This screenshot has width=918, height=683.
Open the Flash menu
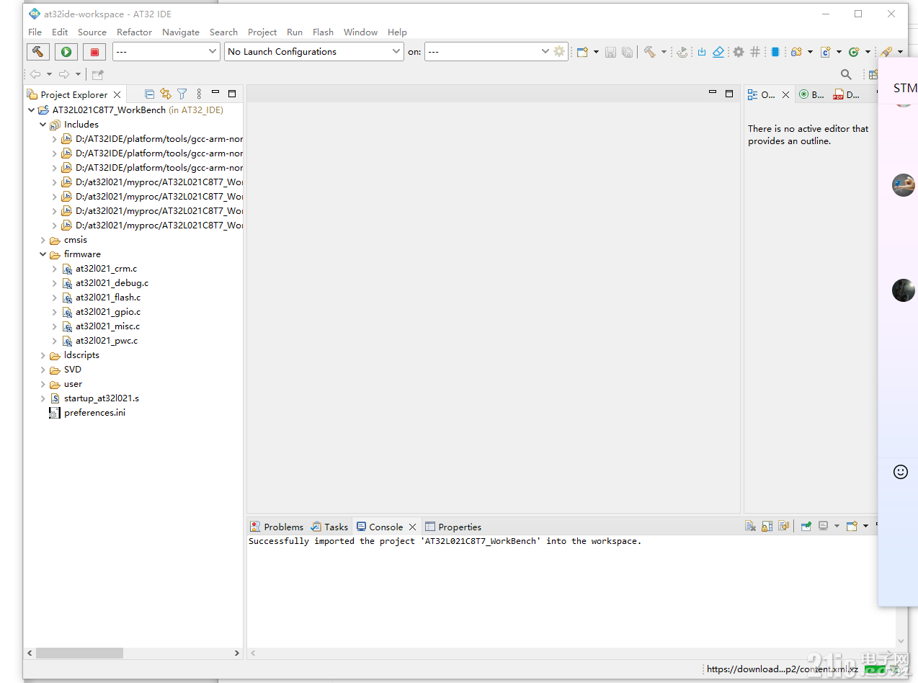click(323, 32)
